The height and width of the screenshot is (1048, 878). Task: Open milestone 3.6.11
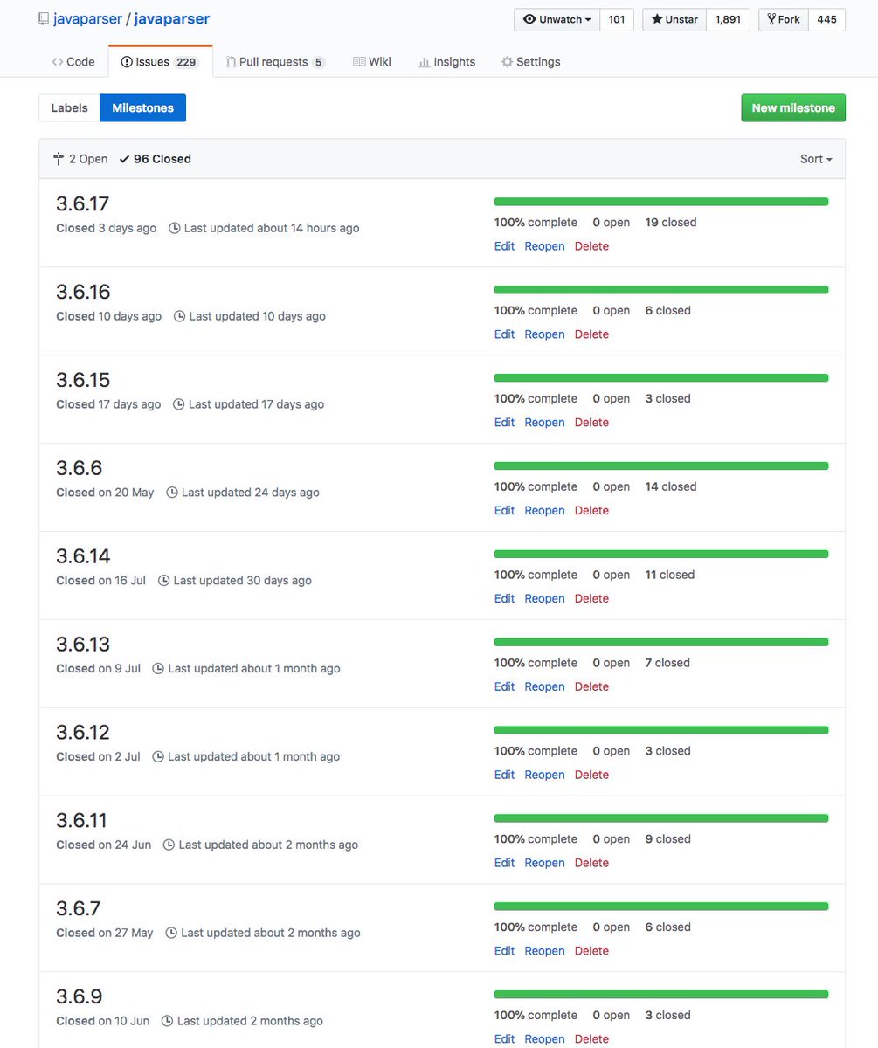point(82,822)
